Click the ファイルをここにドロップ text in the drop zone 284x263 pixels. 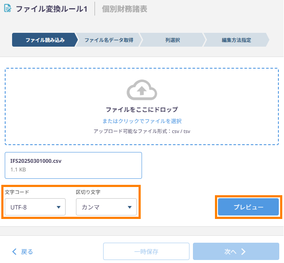pos(142,110)
